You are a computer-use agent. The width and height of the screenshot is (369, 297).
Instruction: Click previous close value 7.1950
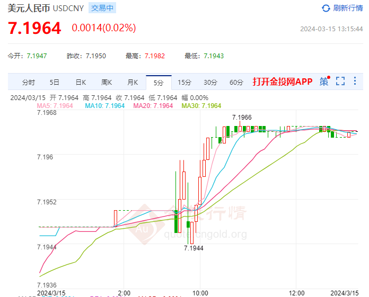[x=96, y=56]
